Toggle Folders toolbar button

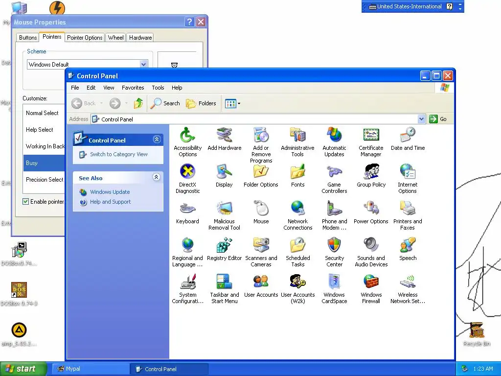click(201, 103)
